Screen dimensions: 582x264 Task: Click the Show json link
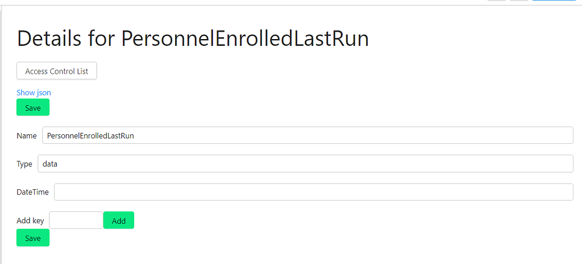[x=34, y=92]
